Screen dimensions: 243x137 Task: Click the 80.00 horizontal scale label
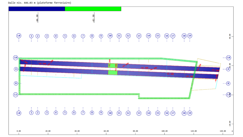click(x=135, y=131)
